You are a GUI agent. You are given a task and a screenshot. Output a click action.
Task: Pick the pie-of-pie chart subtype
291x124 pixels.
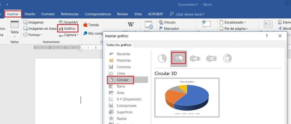click(195, 58)
